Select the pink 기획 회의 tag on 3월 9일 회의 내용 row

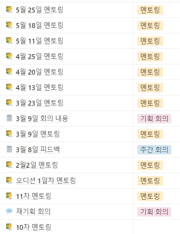(154, 119)
